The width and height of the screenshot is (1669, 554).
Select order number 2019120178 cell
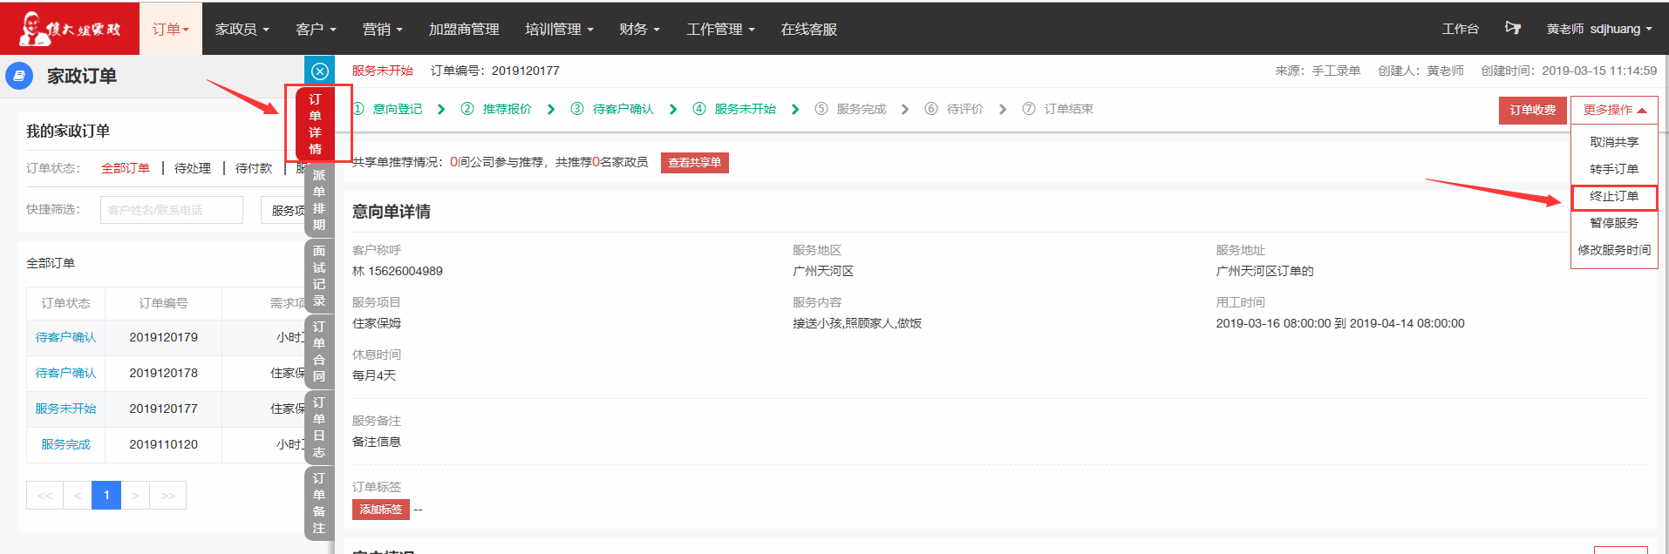pyautogui.click(x=163, y=373)
